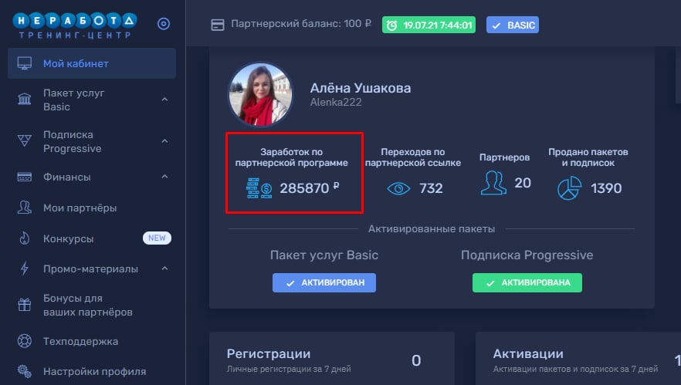Expand the Промо-материалы menu chevron
This screenshot has width=681, height=385.
(164, 268)
